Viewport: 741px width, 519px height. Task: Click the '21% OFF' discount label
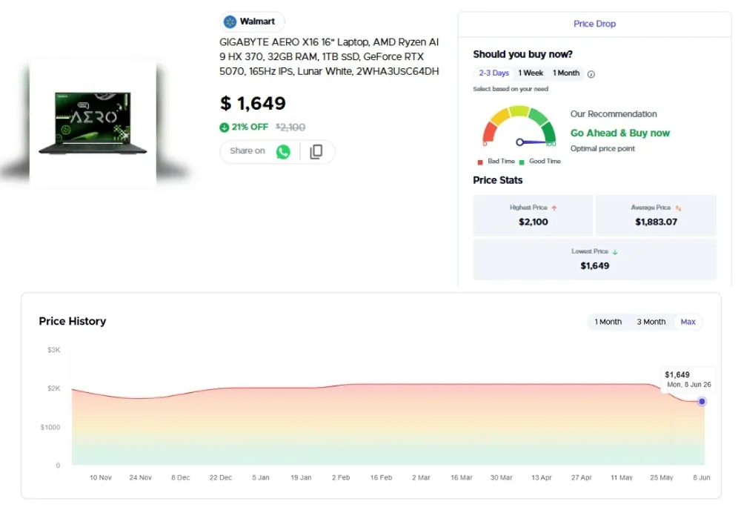[x=250, y=127]
